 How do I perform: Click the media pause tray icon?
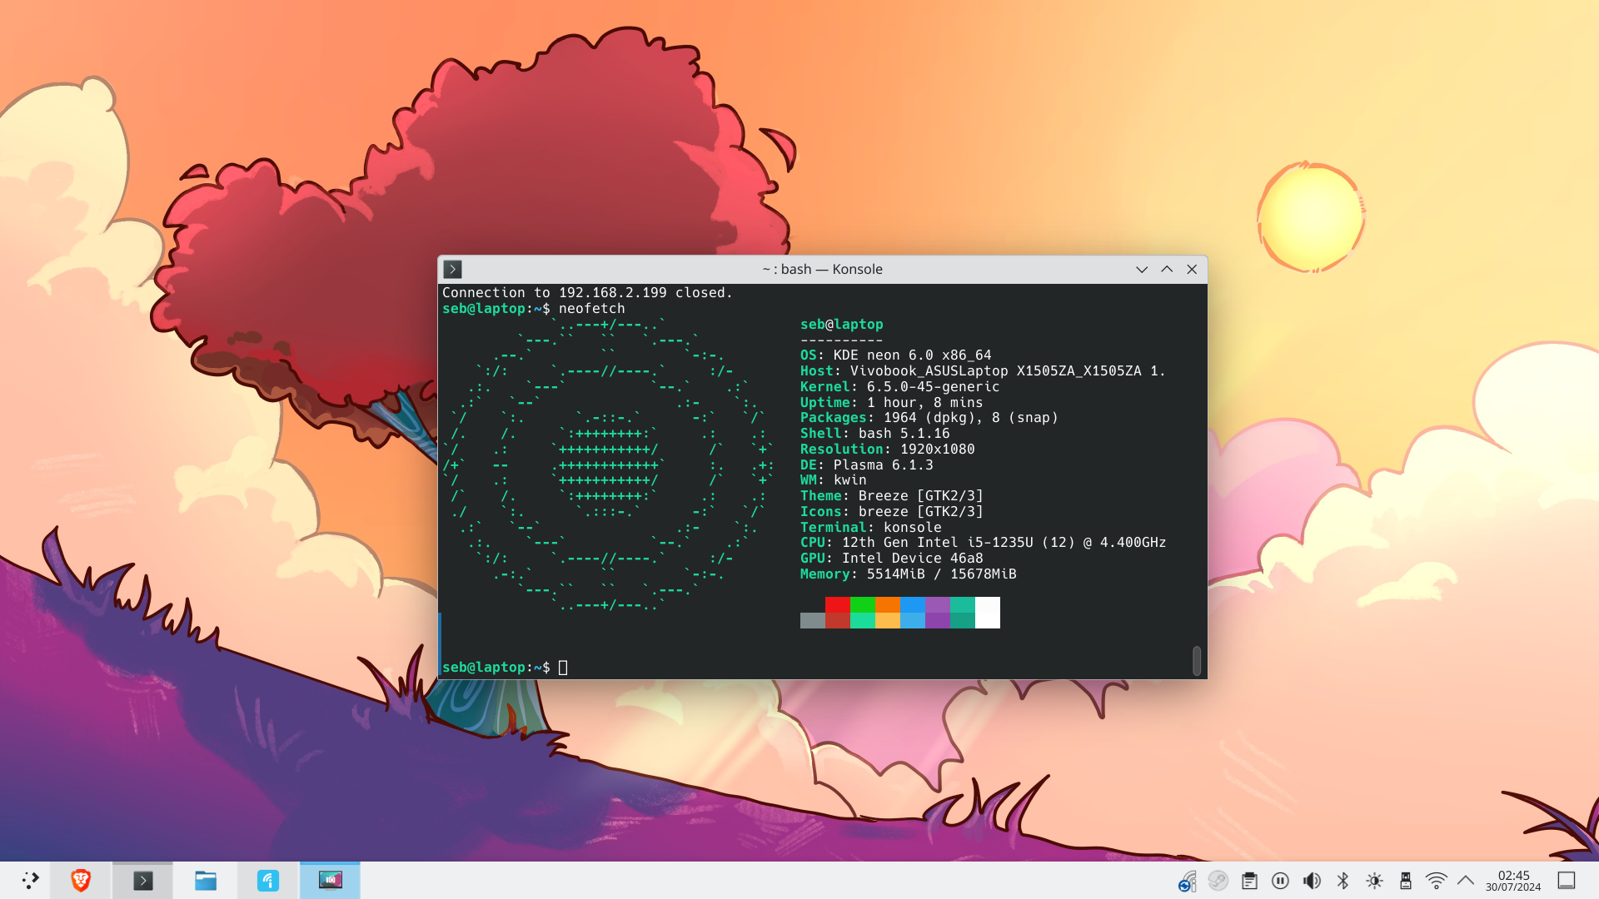tap(1281, 881)
